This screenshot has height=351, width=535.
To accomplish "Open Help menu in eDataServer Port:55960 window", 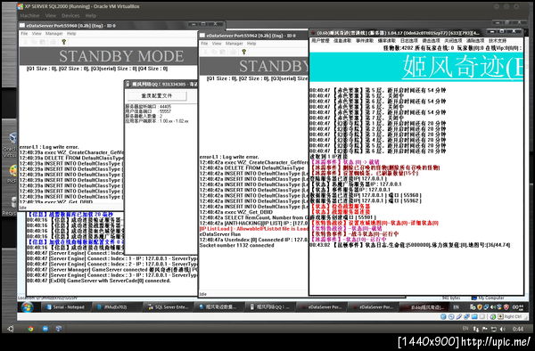I will coord(71,33).
